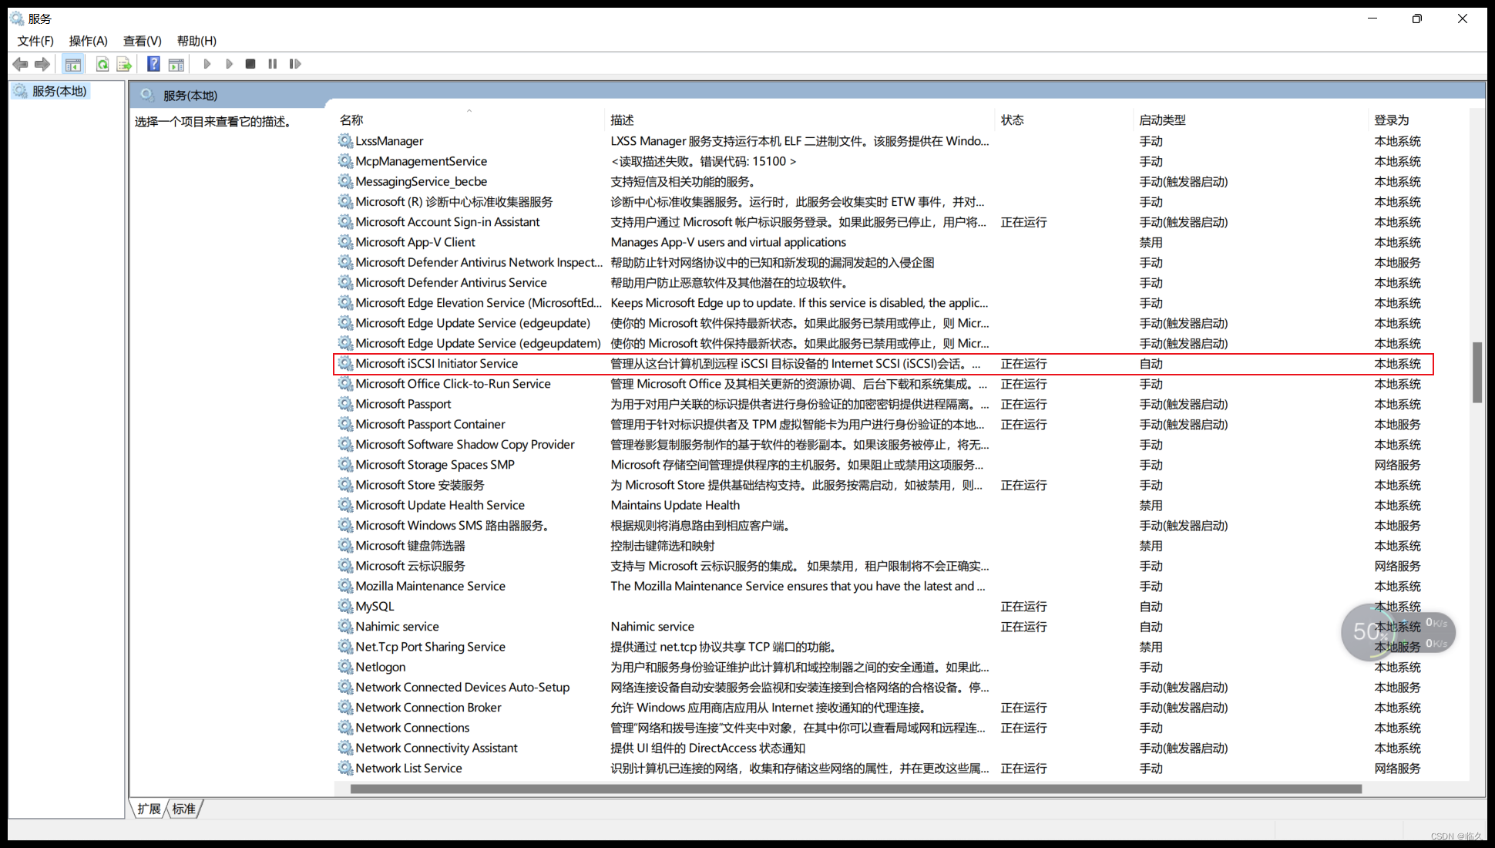Click 网络服务 logon in Microsoft Storage Spaces SMP row
1495x848 pixels.
1397,465
